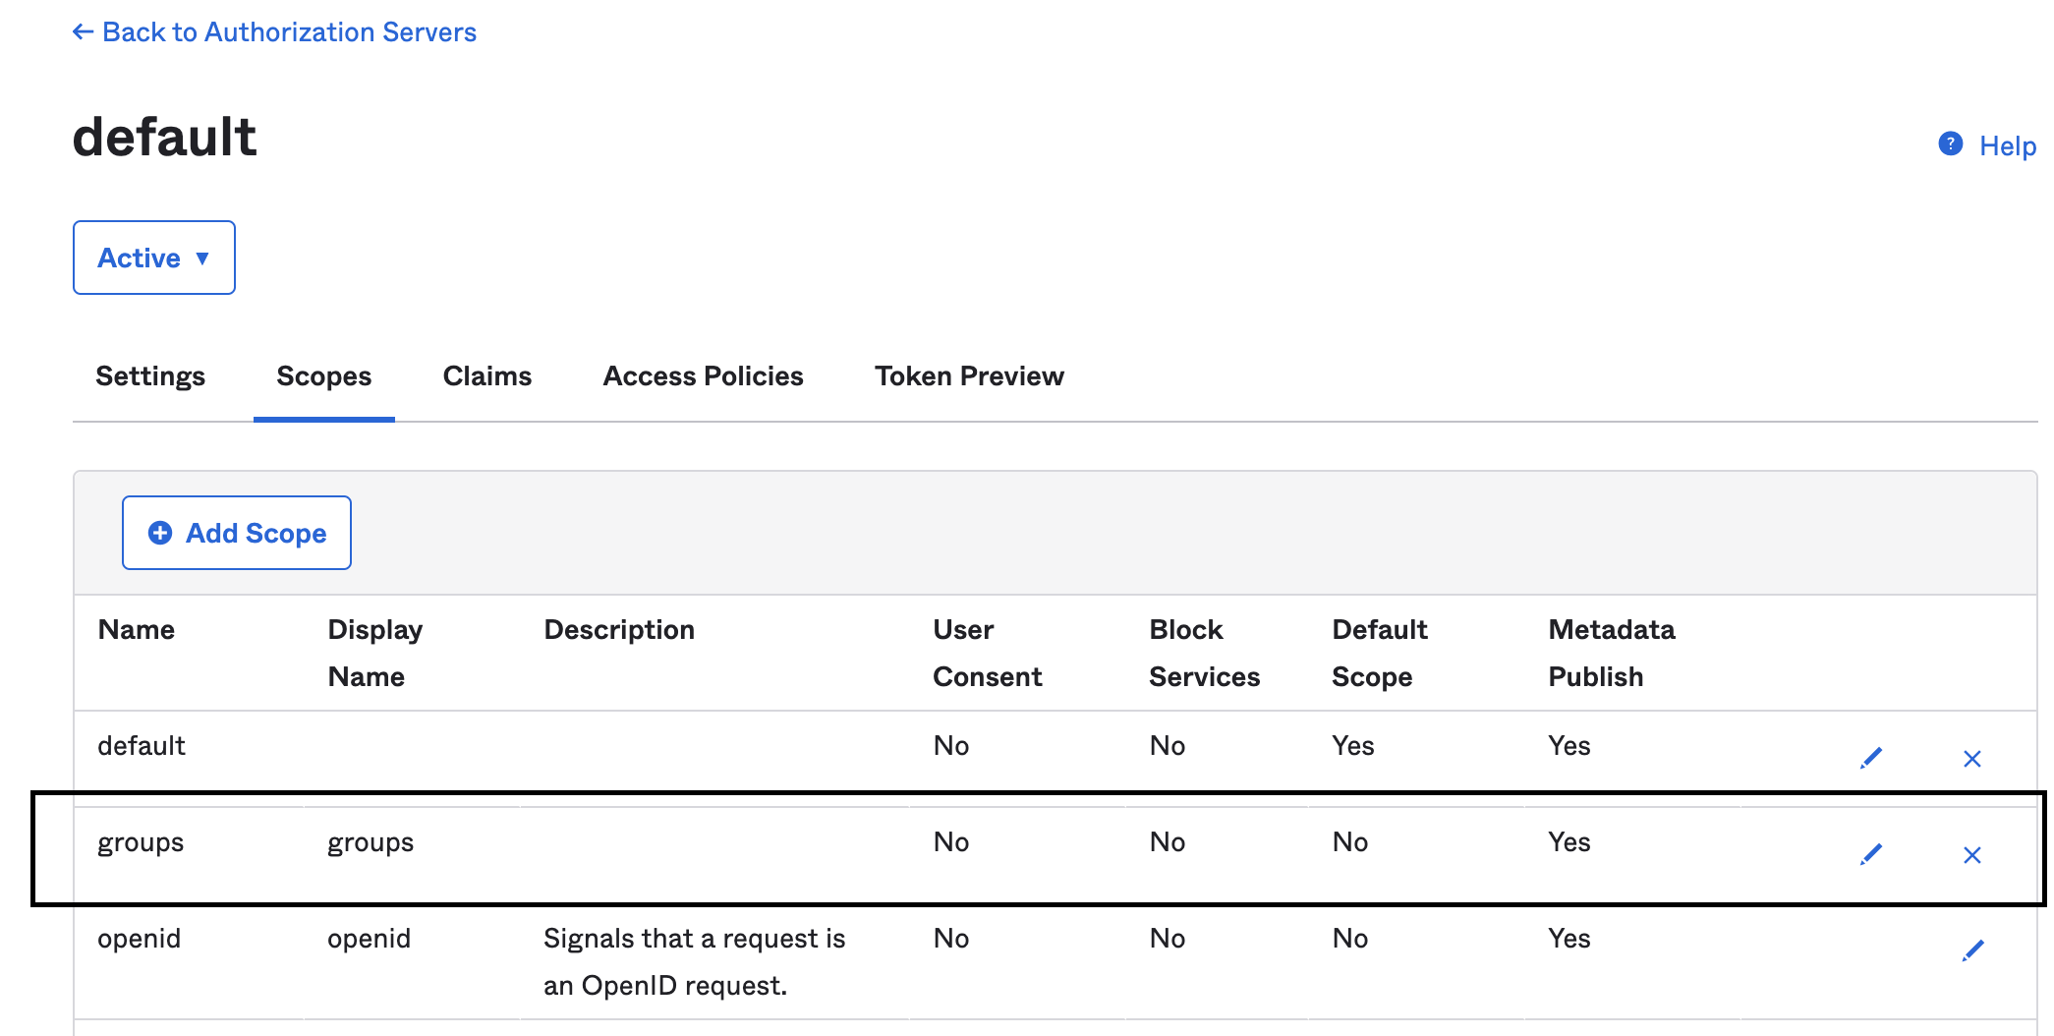Delete the default scope with X icon
The width and height of the screenshot is (2054, 1036).
(1971, 759)
